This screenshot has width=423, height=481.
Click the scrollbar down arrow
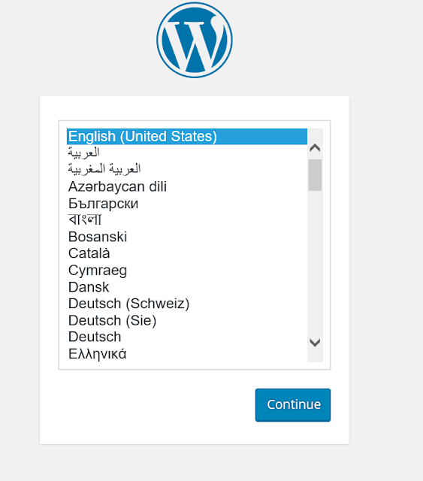(x=315, y=343)
